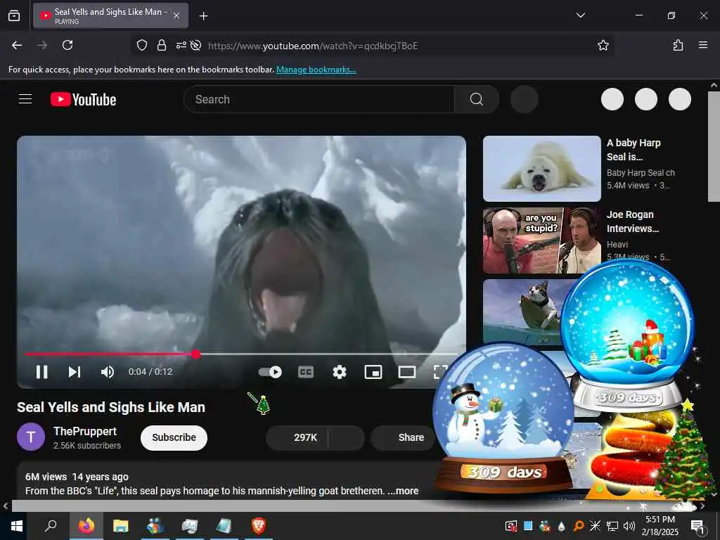The width and height of the screenshot is (720, 540).
Task: Switch to Firefox in the taskbar
Action: 86,525
